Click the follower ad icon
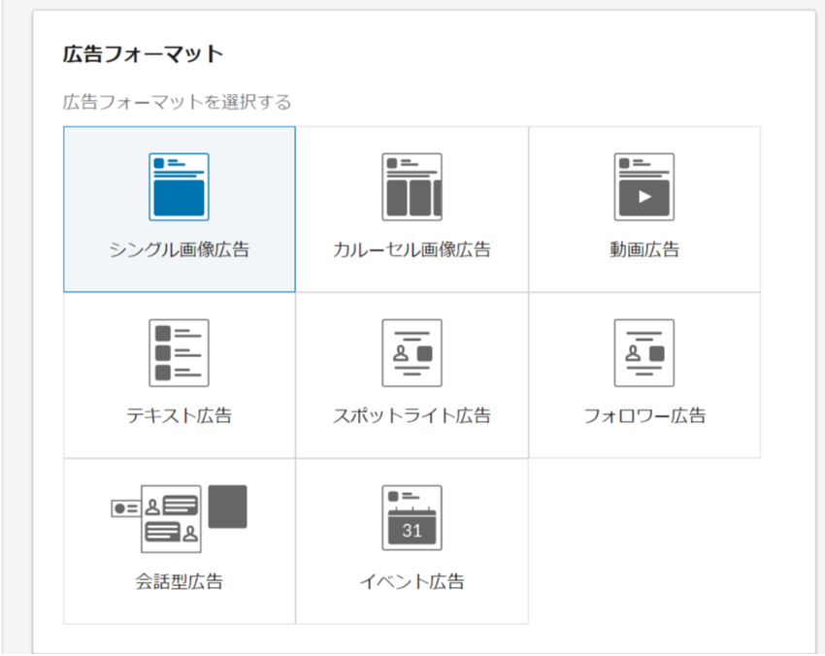The height and width of the screenshot is (656, 825). click(x=643, y=353)
